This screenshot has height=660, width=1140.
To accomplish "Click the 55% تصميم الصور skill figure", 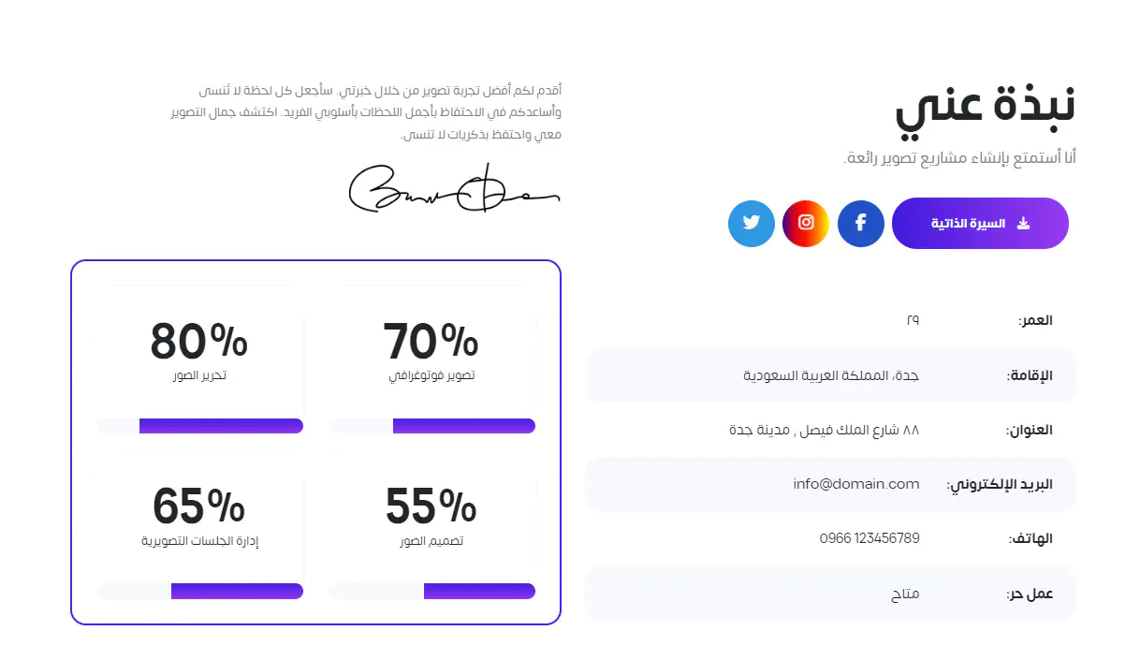I will (x=431, y=506).
